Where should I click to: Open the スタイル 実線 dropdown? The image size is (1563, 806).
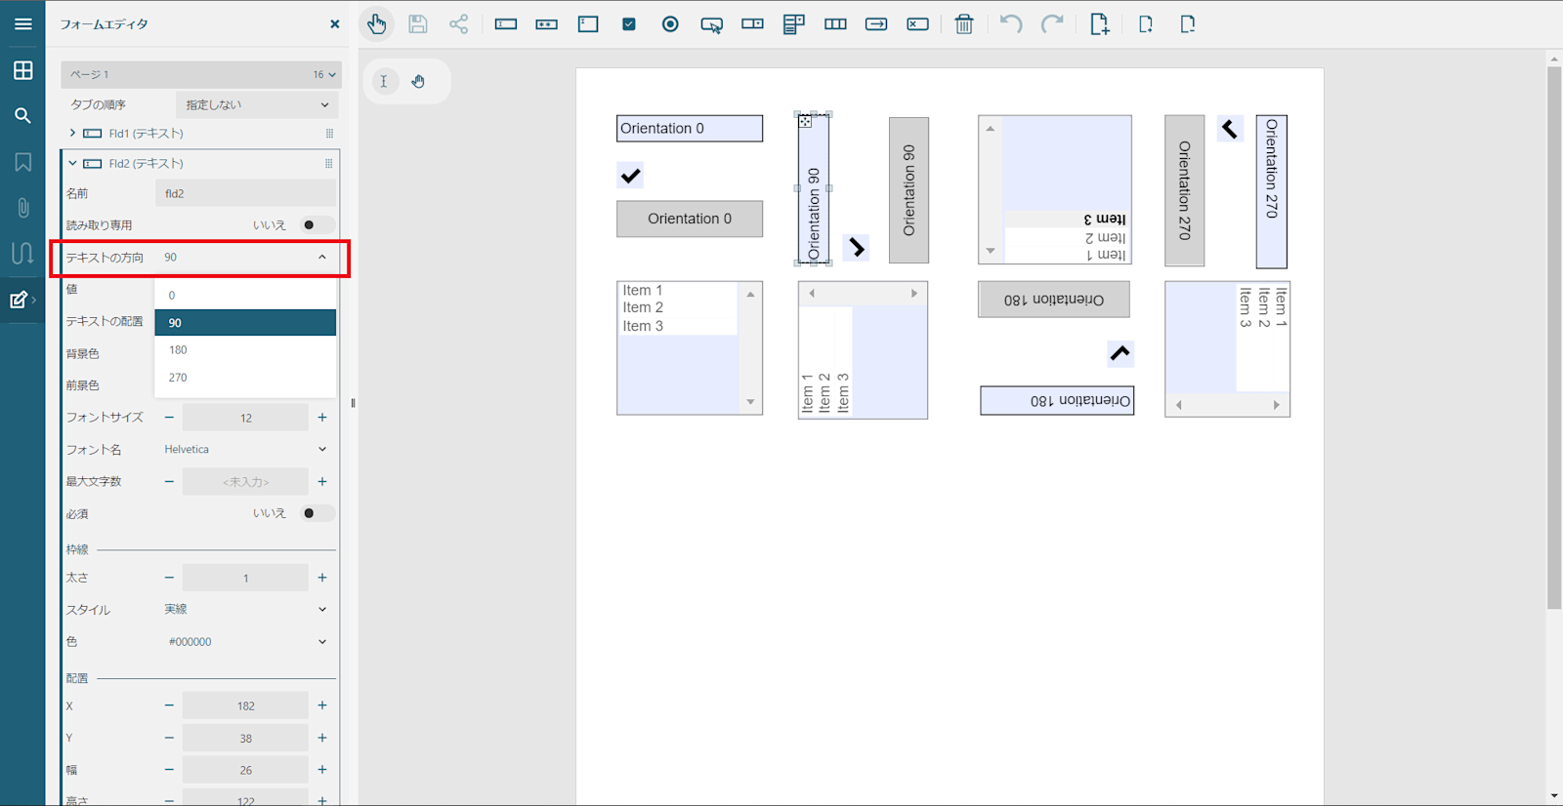click(x=246, y=610)
